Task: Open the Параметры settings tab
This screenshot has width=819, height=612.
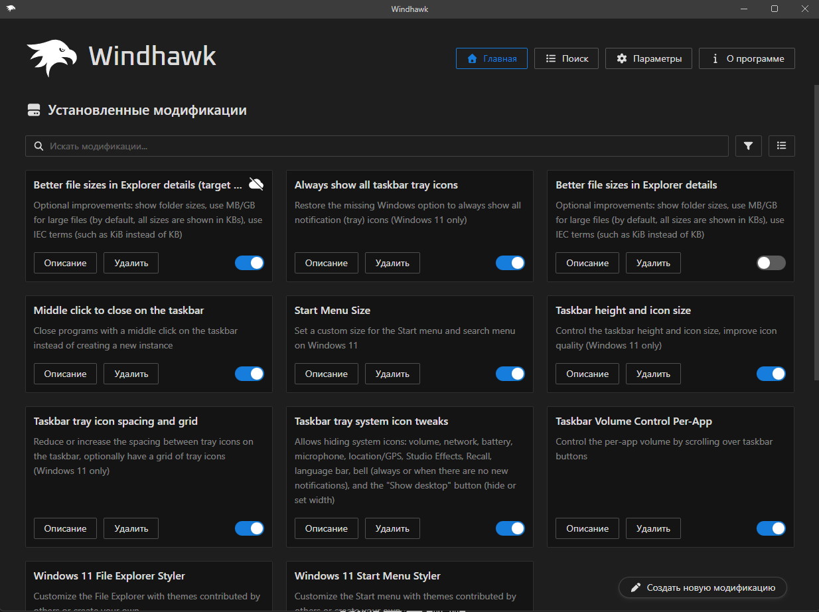Action: click(649, 58)
